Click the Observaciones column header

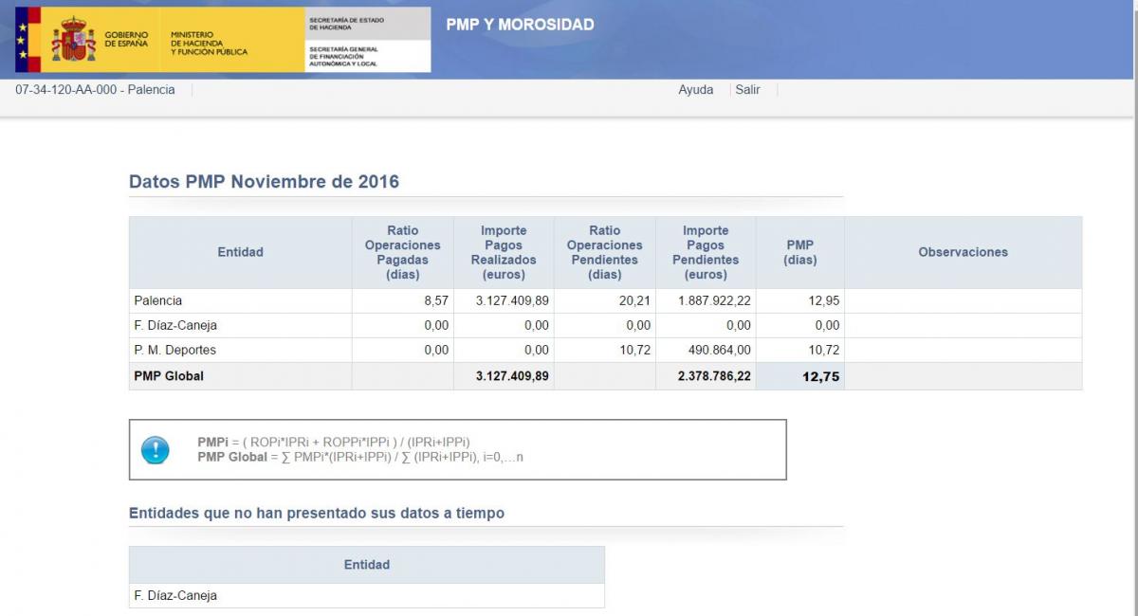coord(963,252)
